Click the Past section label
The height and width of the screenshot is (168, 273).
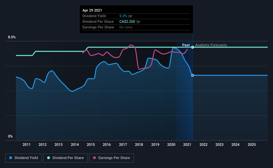186,45
